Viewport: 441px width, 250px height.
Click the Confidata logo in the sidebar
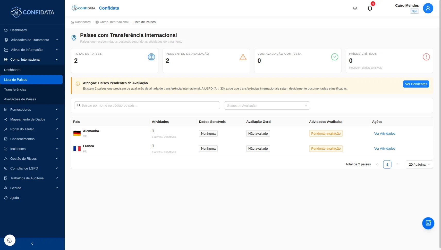coord(32,12)
